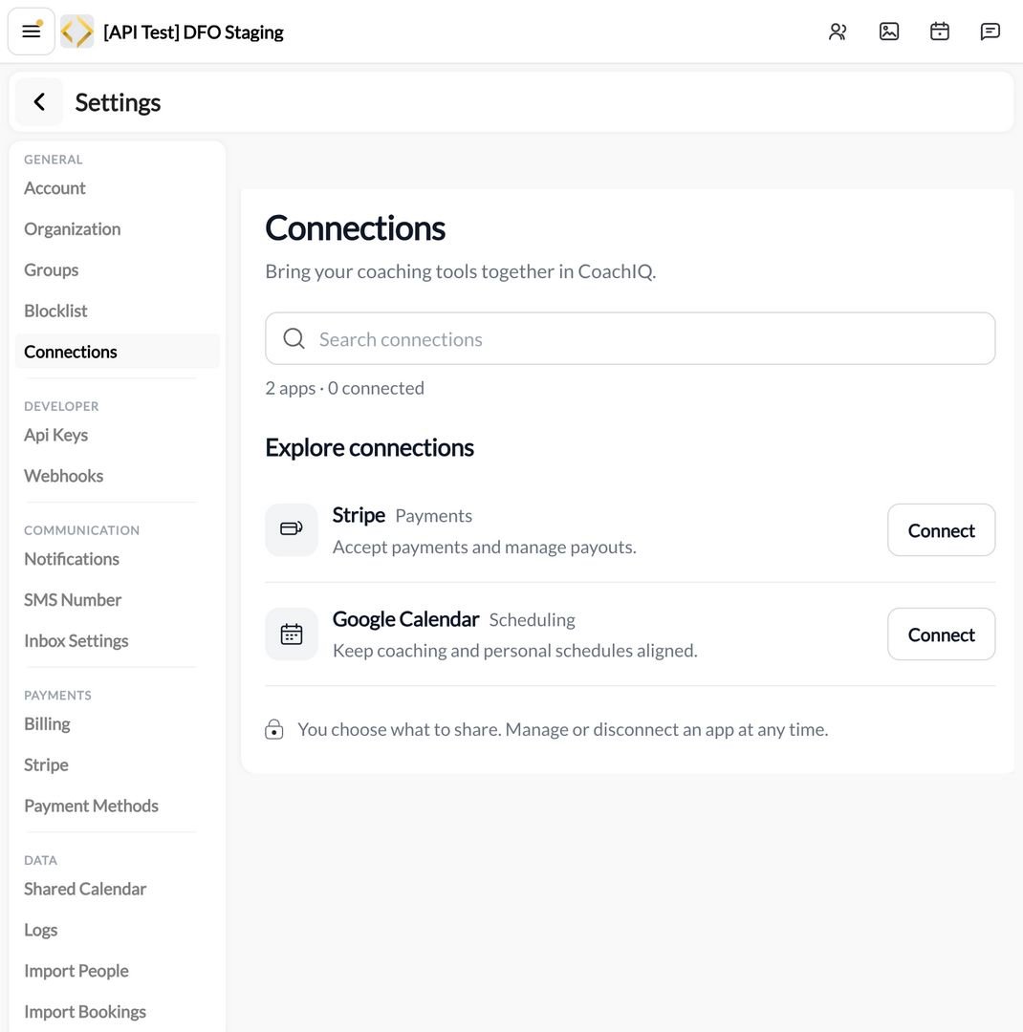Open the hamburger menu button
The height and width of the screenshot is (1032, 1023).
(x=31, y=31)
